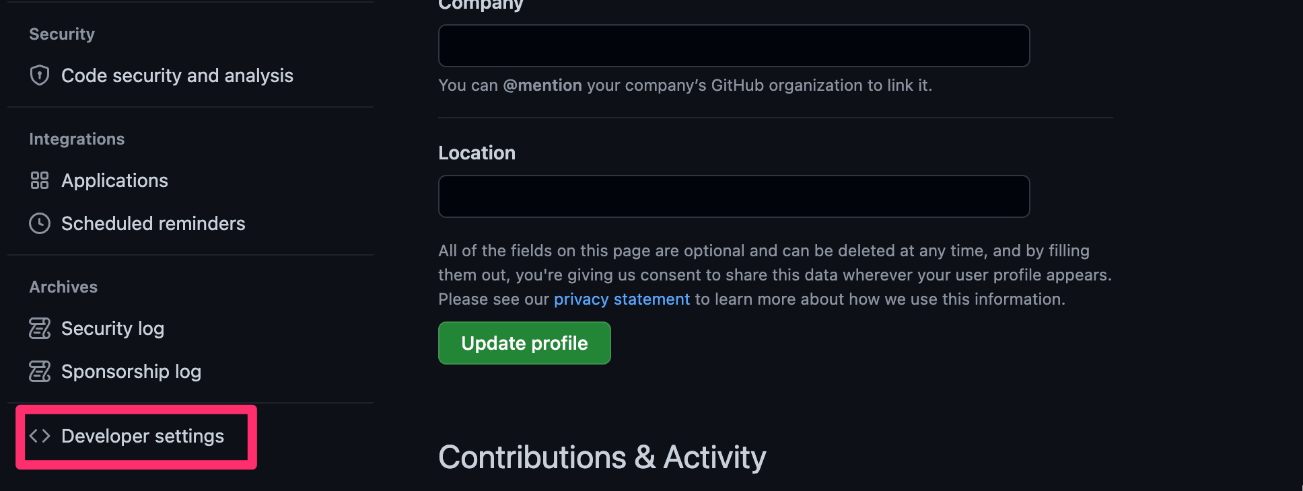The image size is (1303, 491).
Task: Open the Scheduled reminders page
Action: click(x=153, y=223)
